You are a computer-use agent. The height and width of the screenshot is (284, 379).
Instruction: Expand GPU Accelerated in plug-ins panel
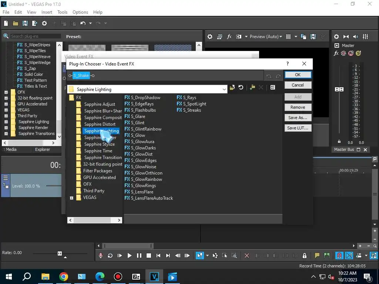[x=6, y=104]
